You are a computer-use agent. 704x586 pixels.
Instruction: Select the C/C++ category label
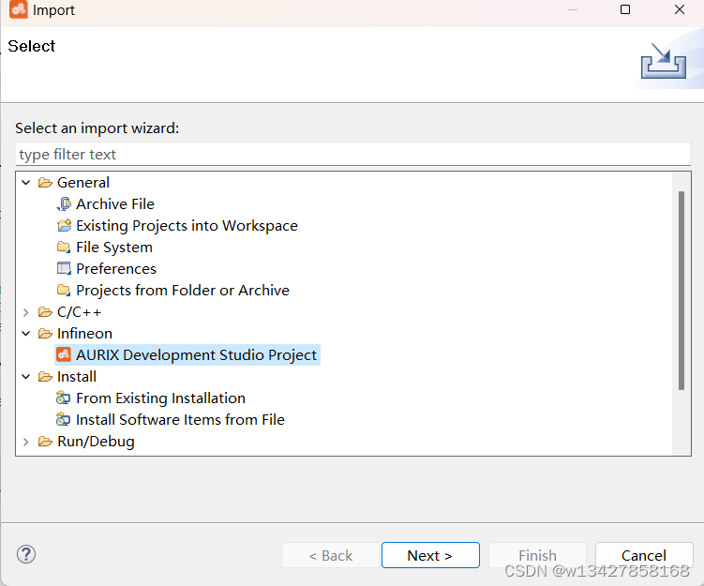pyautogui.click(x=79, y=312)
